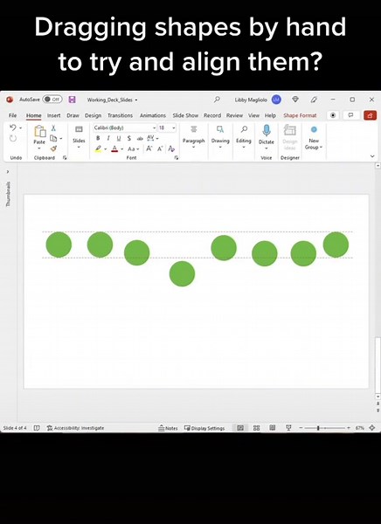Open the Clipboard dialog launcher
Image resolution: width=381 pixels, height=524 pixels.
(x=65, y=158)
